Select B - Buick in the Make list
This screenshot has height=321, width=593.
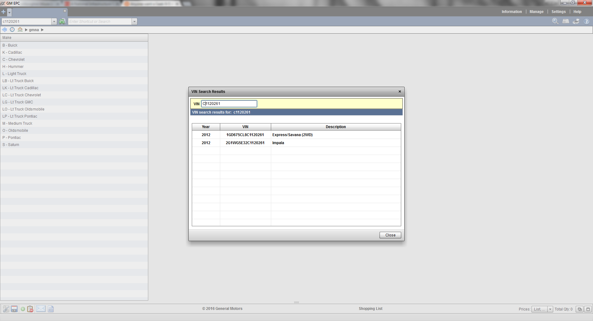click(74, 45)
